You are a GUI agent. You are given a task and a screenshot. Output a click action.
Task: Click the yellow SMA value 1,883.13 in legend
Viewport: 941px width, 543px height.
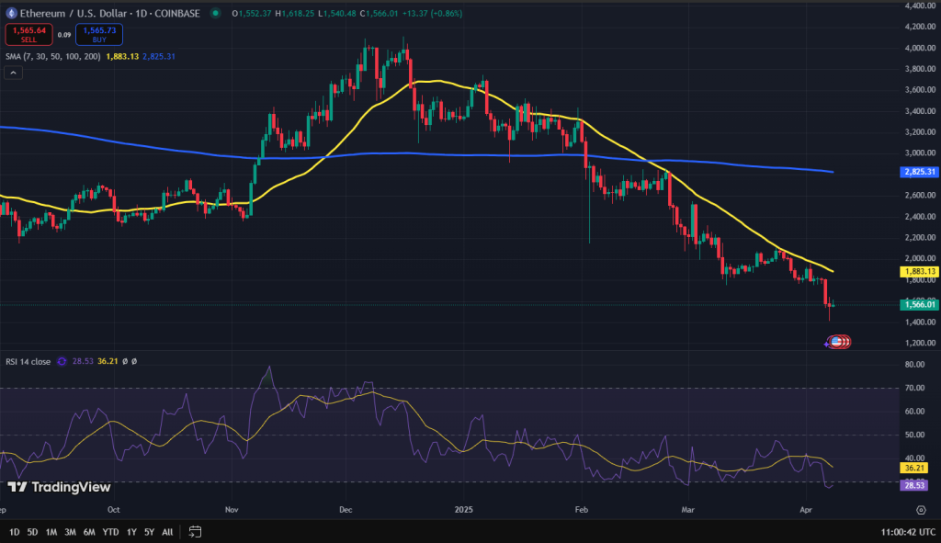[122, 56]
